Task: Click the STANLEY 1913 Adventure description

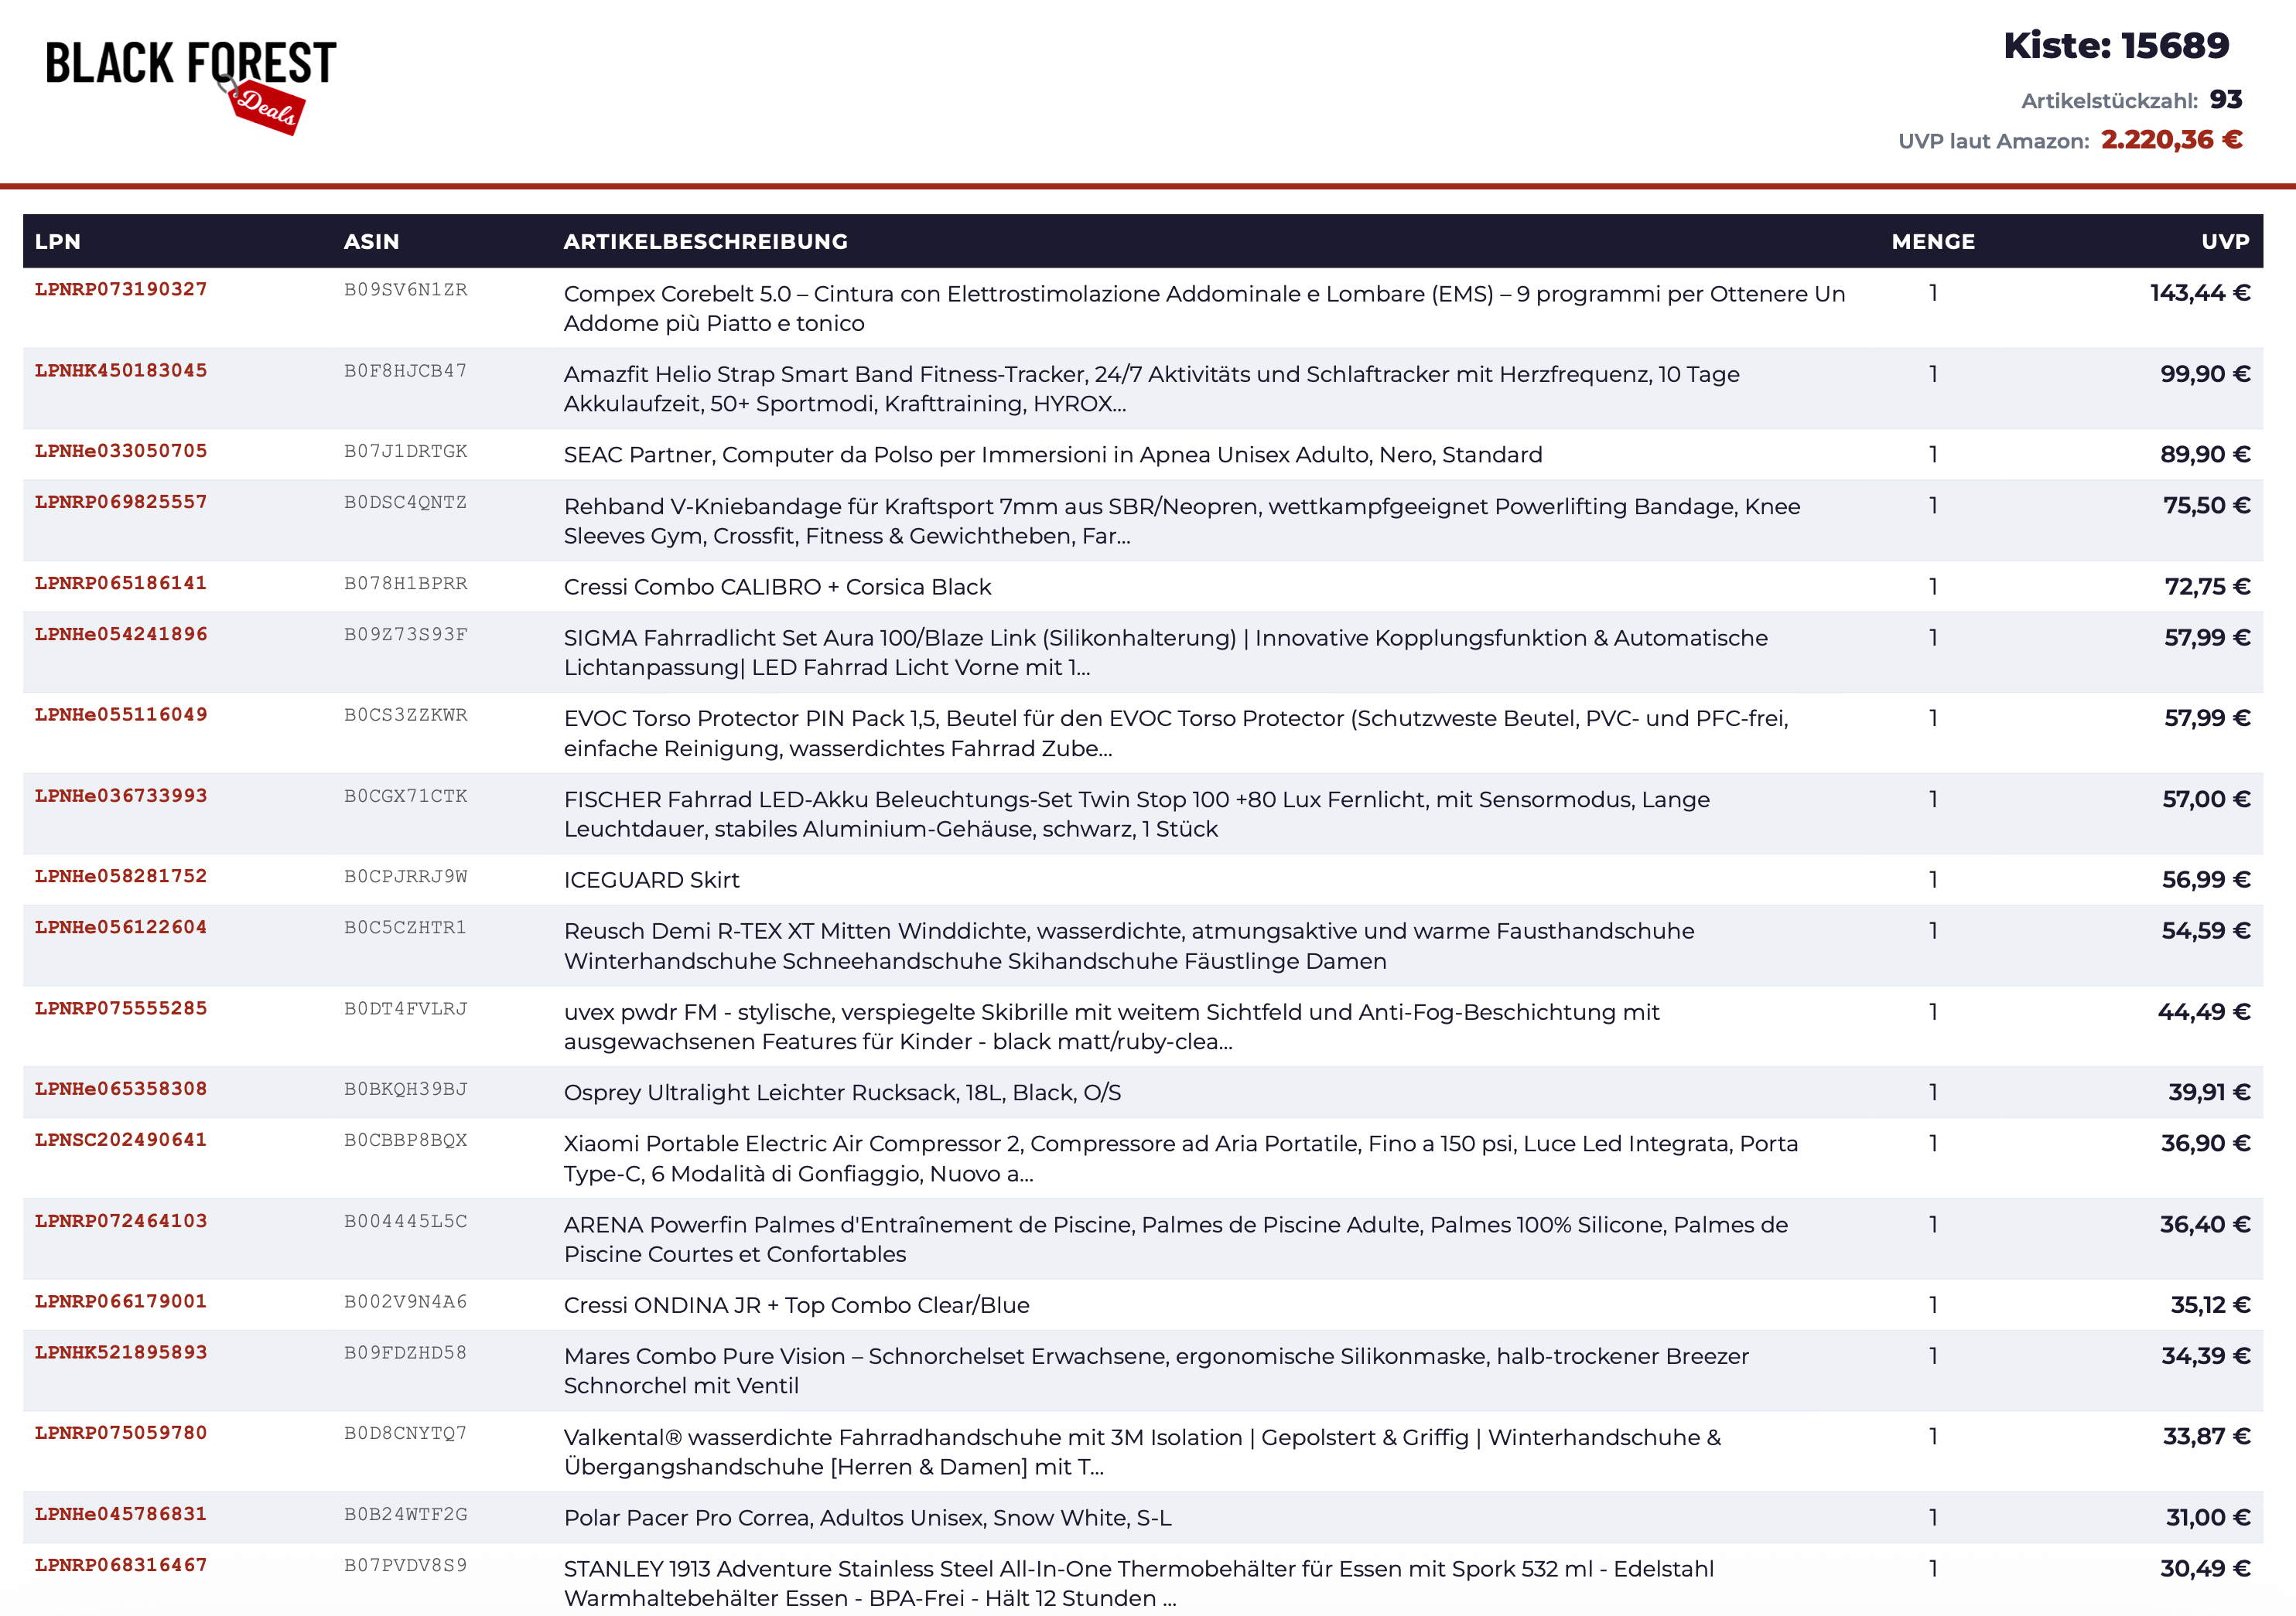Action: 1139,1583
